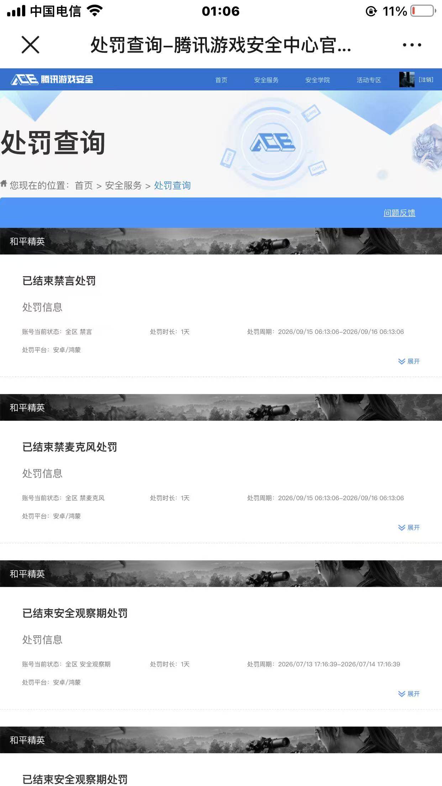Open the 问题反馈 feedback link
The height and width of the screenshot is (786, 442).
399,213
